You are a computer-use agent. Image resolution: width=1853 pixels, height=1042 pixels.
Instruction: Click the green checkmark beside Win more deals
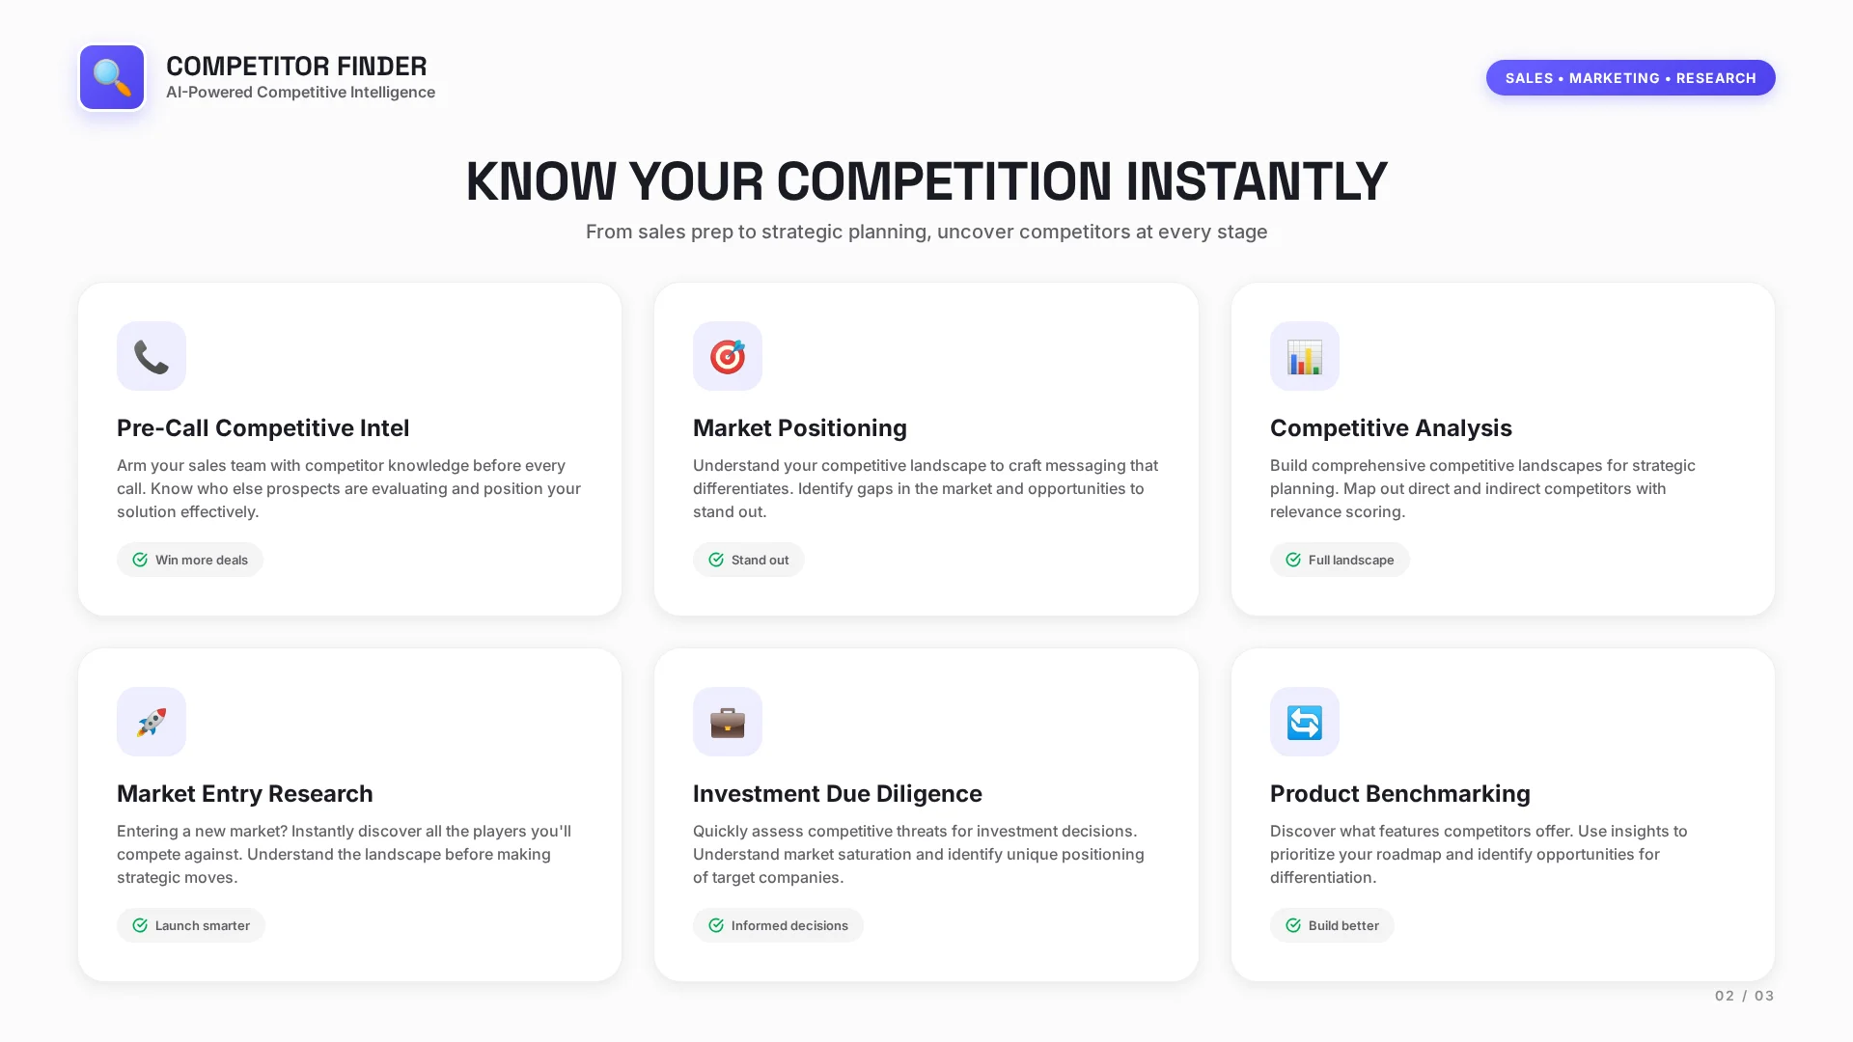140,560
